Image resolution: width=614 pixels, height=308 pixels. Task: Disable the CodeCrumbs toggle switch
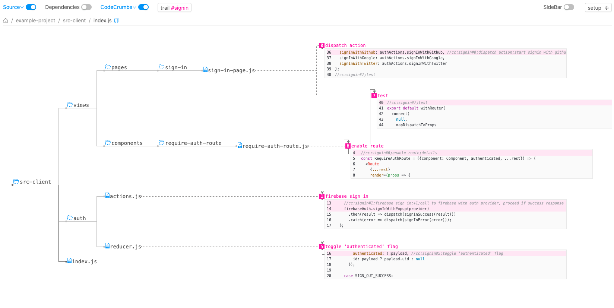click(x=143, y=7)
